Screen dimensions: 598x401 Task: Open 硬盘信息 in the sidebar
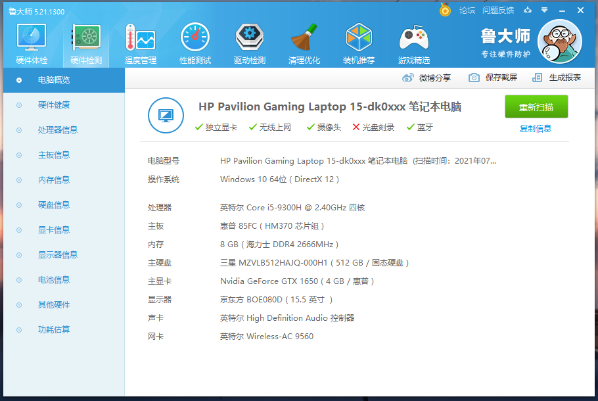(64, 205)
